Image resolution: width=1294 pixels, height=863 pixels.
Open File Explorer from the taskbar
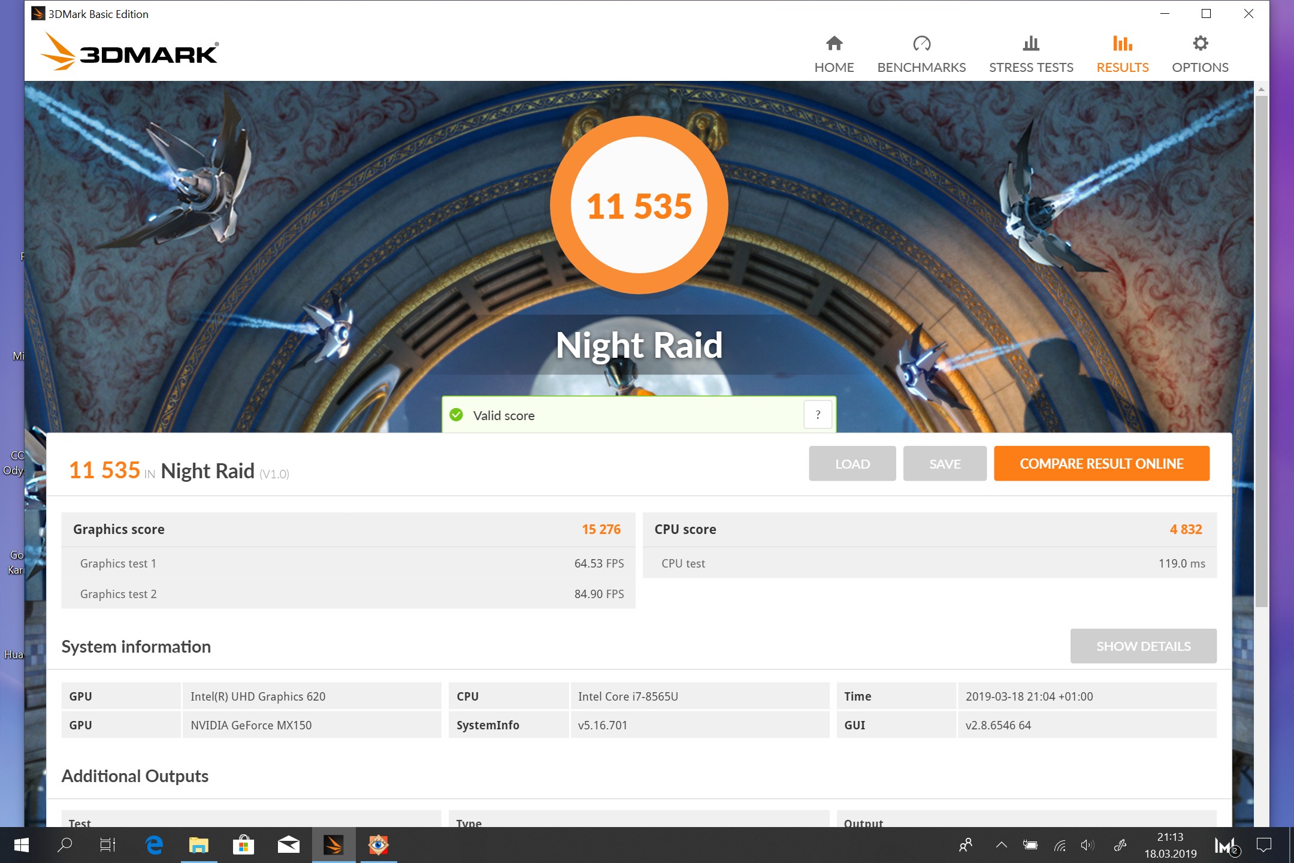199,845
